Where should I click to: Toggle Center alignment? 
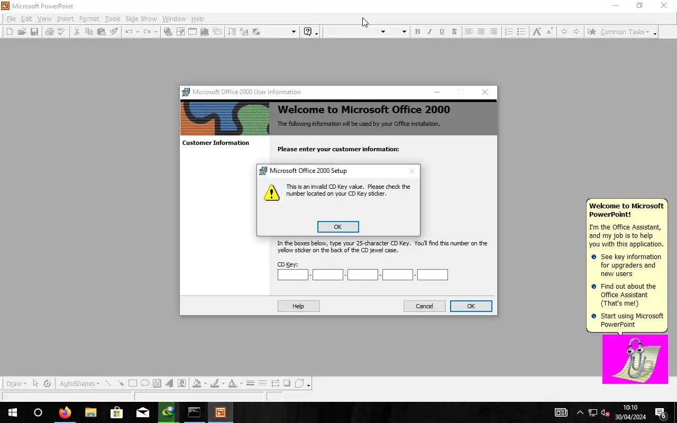pos(481,32)
